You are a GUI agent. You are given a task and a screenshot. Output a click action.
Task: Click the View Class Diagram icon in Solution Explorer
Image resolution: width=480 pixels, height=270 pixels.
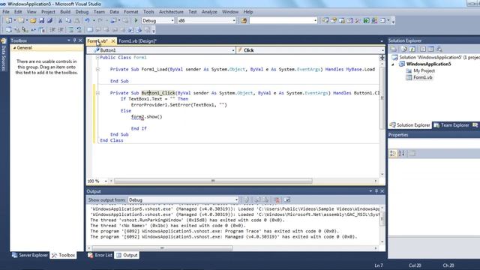439,49
